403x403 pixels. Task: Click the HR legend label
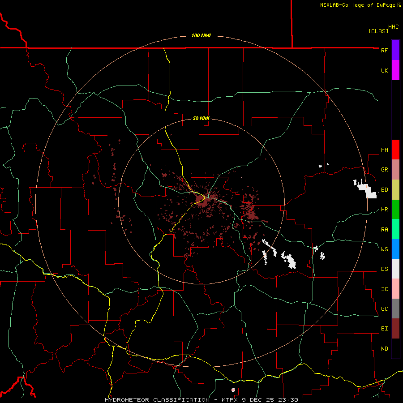click(384, 210)
